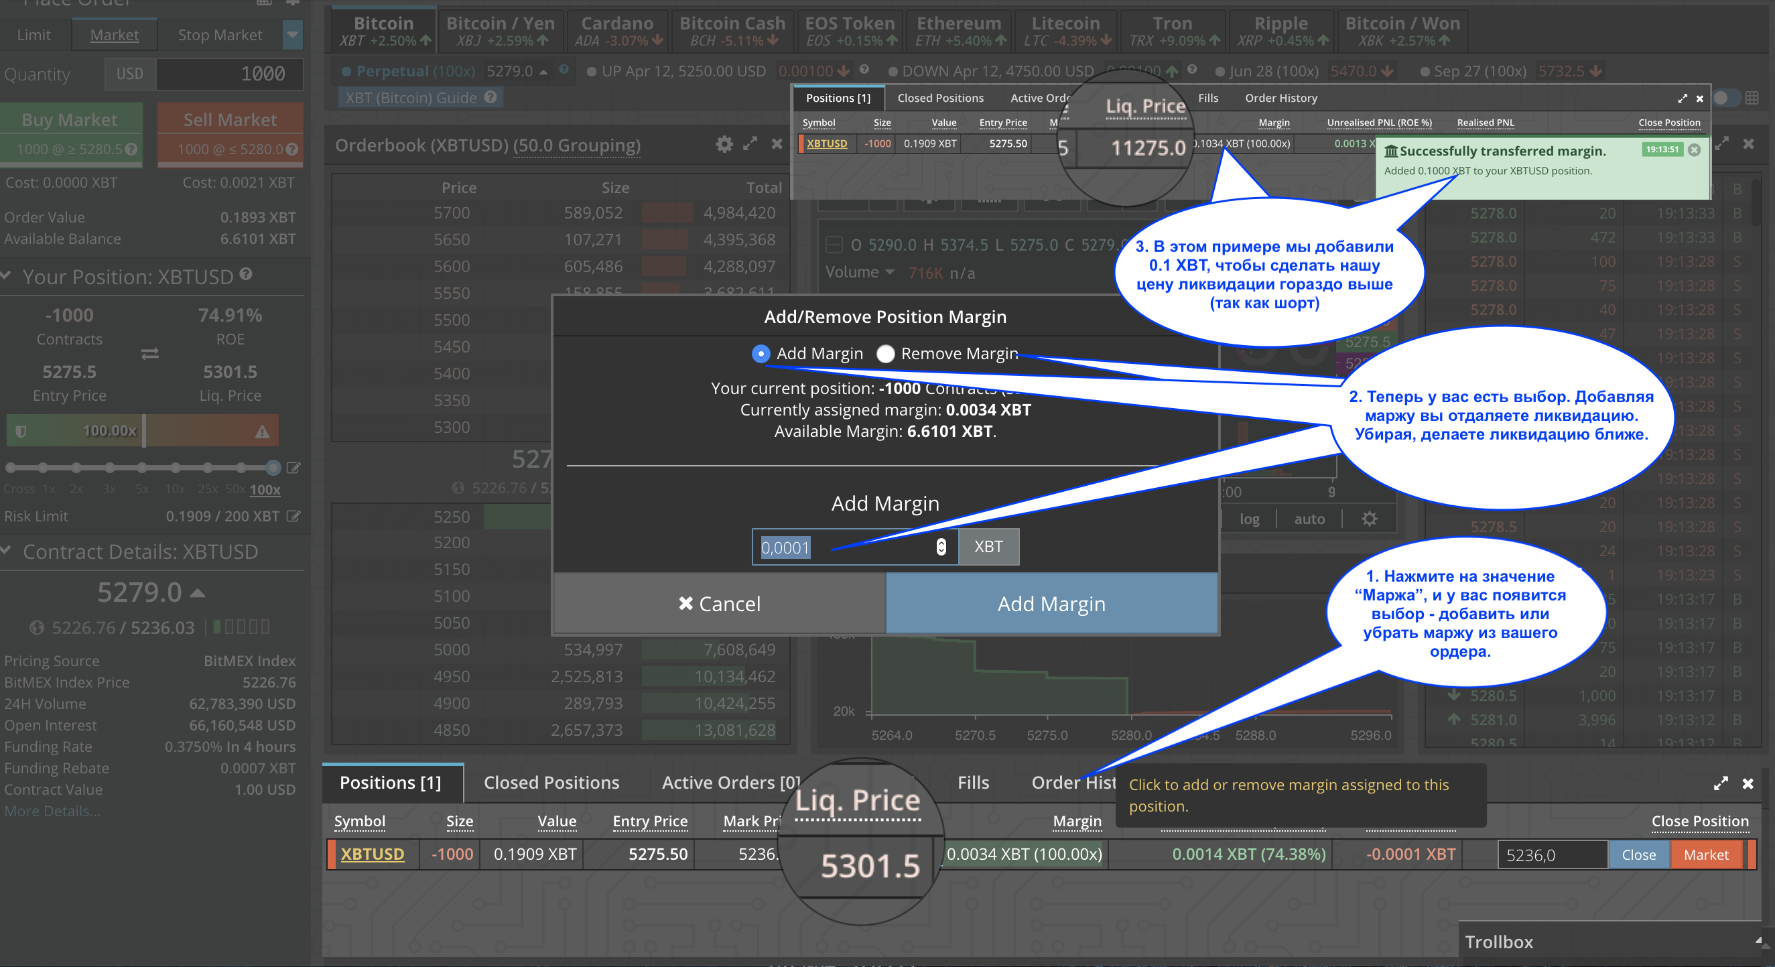Open the Ripple XRP instrument tab
Image resolution: width=1775 pixels, height=967 pixels.
point(1281,31)
